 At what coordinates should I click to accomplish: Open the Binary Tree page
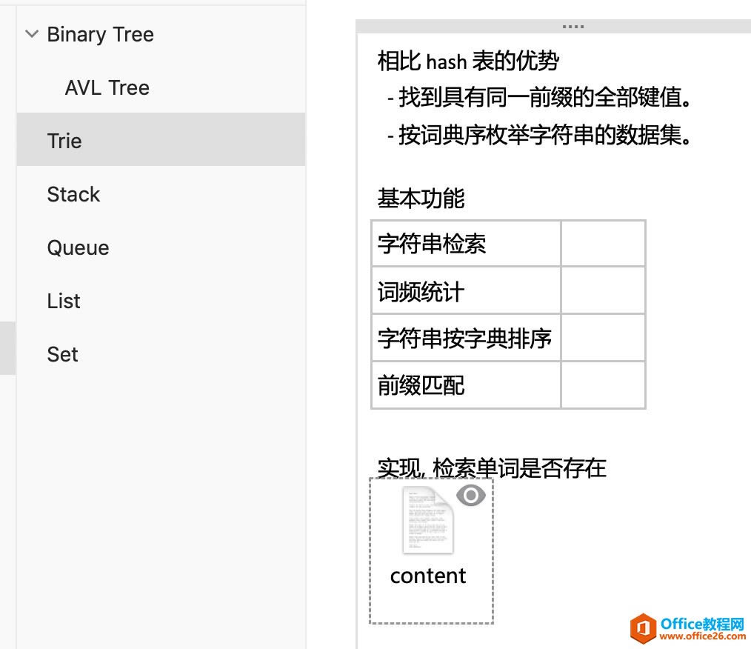point(100,35)
